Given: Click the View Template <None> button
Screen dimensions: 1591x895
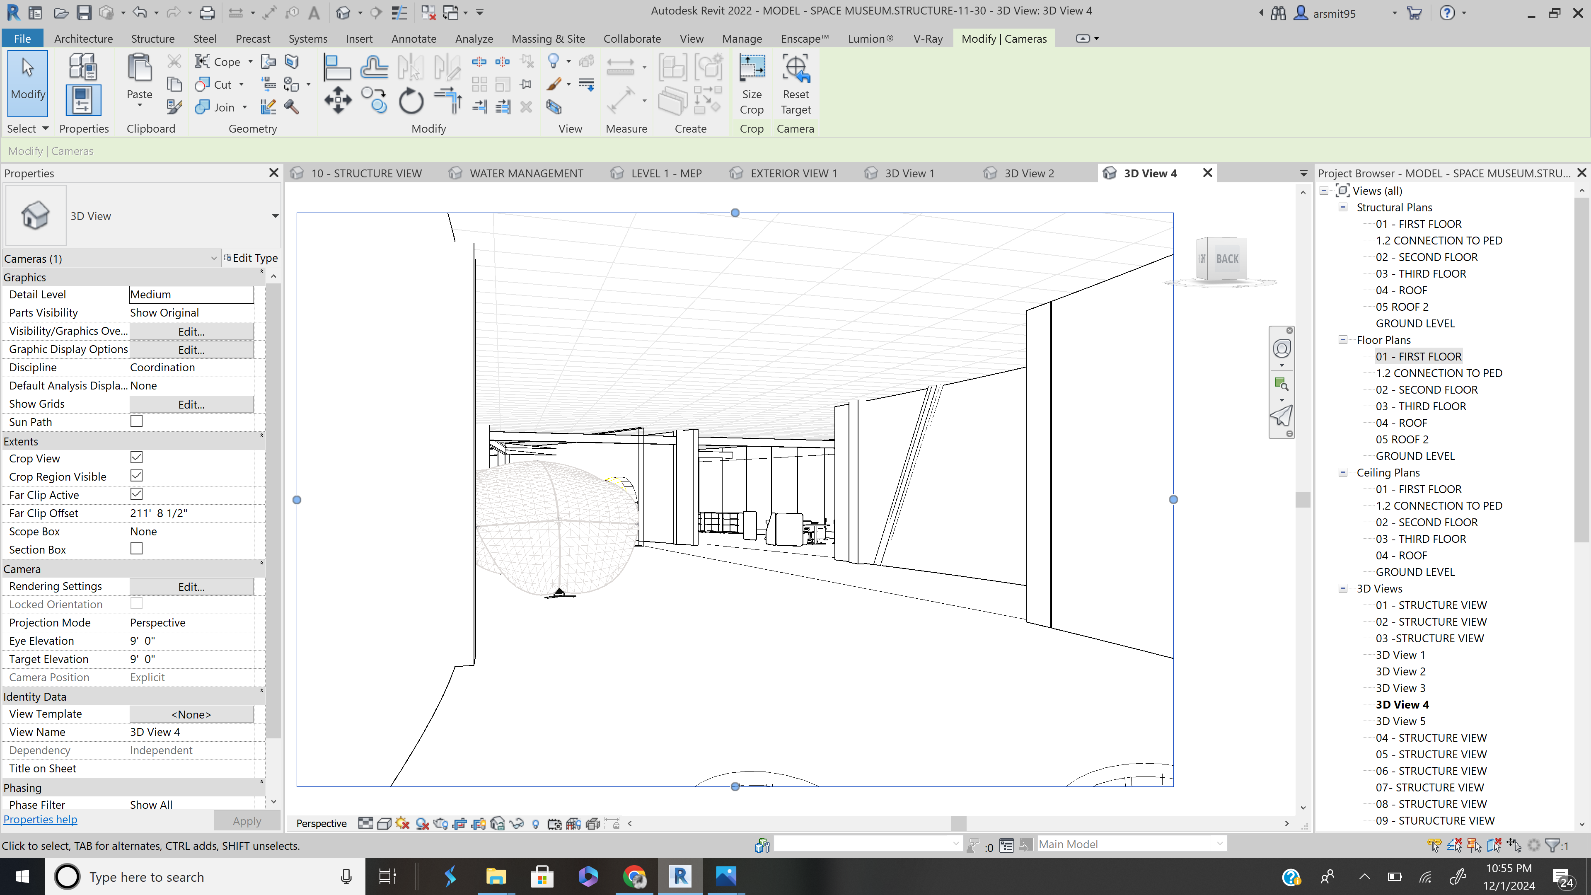Looking at the screenshot, I should (191, 715).
